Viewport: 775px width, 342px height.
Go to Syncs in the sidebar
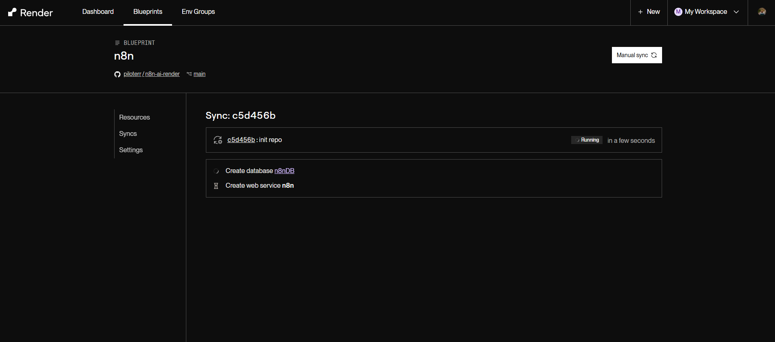coord(128,133)
